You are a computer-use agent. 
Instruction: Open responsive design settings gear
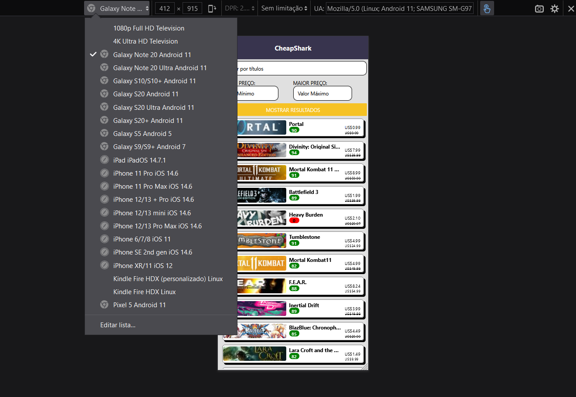[555, 9]
